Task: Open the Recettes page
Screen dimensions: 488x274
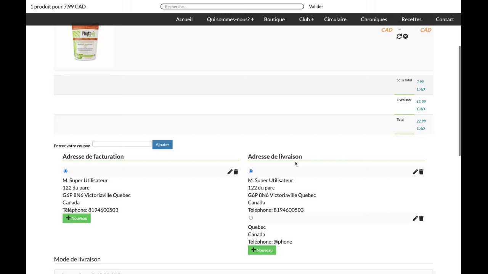Action: (x=411, y=19)
